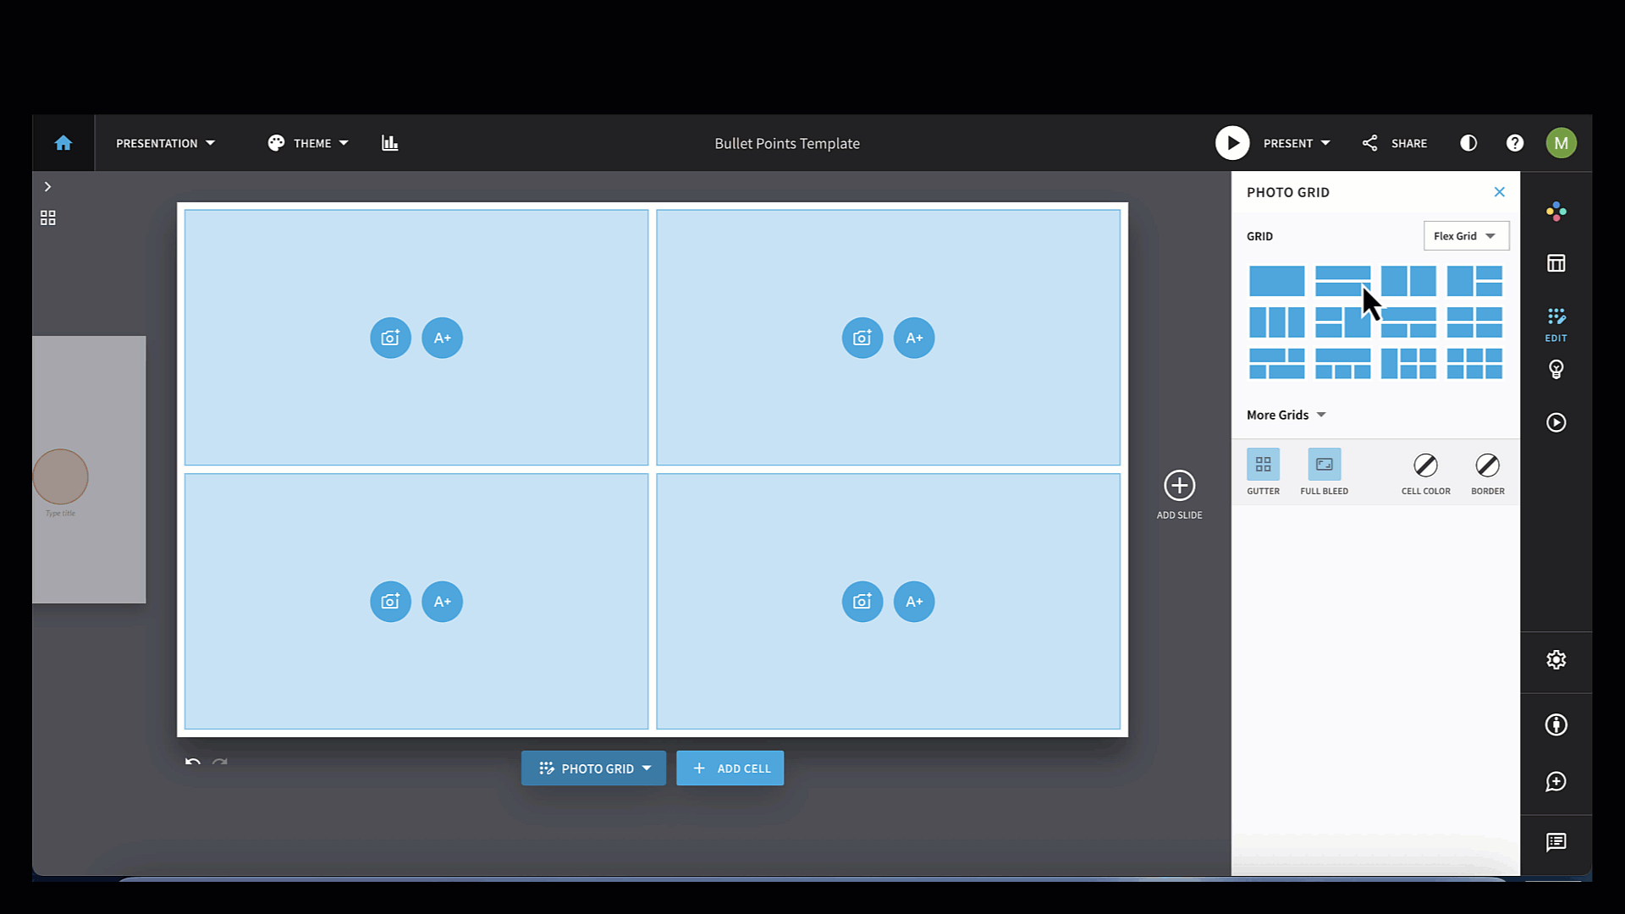Add text to the top-right cell
This screenshot has width=1625, height=914.
coord(914,338)
